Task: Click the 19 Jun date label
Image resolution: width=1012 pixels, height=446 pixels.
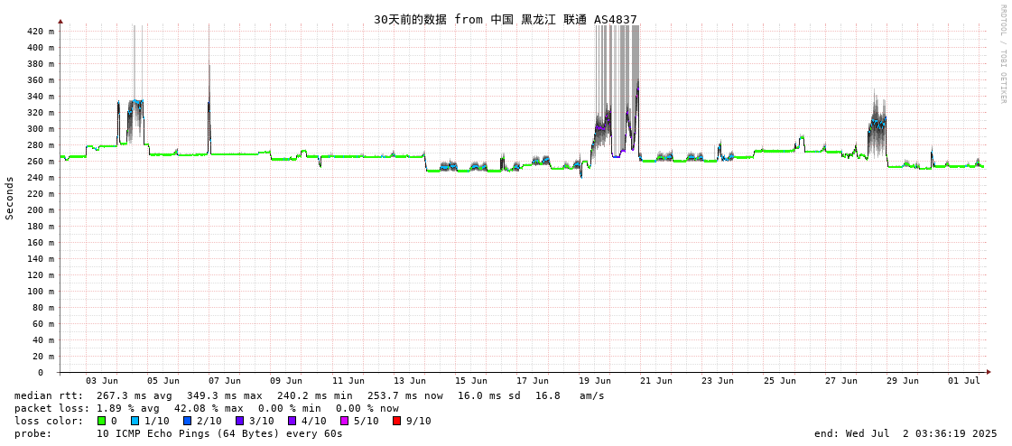Action: coord(594,381)
